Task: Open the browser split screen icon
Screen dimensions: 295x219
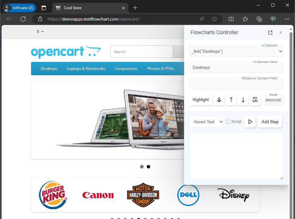Action: (x=231, y=19)
